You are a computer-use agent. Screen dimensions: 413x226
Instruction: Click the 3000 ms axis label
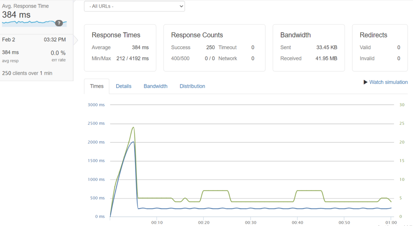click(96, 105)
